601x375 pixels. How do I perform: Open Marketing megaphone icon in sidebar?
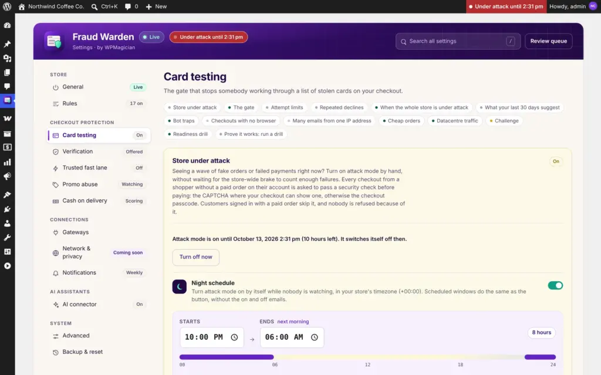pos(7,176)
